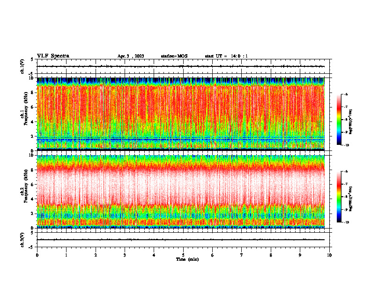Click the ch.2 color bar log(PSD) label
371x286 pixels.
click(x=351, y=199)
